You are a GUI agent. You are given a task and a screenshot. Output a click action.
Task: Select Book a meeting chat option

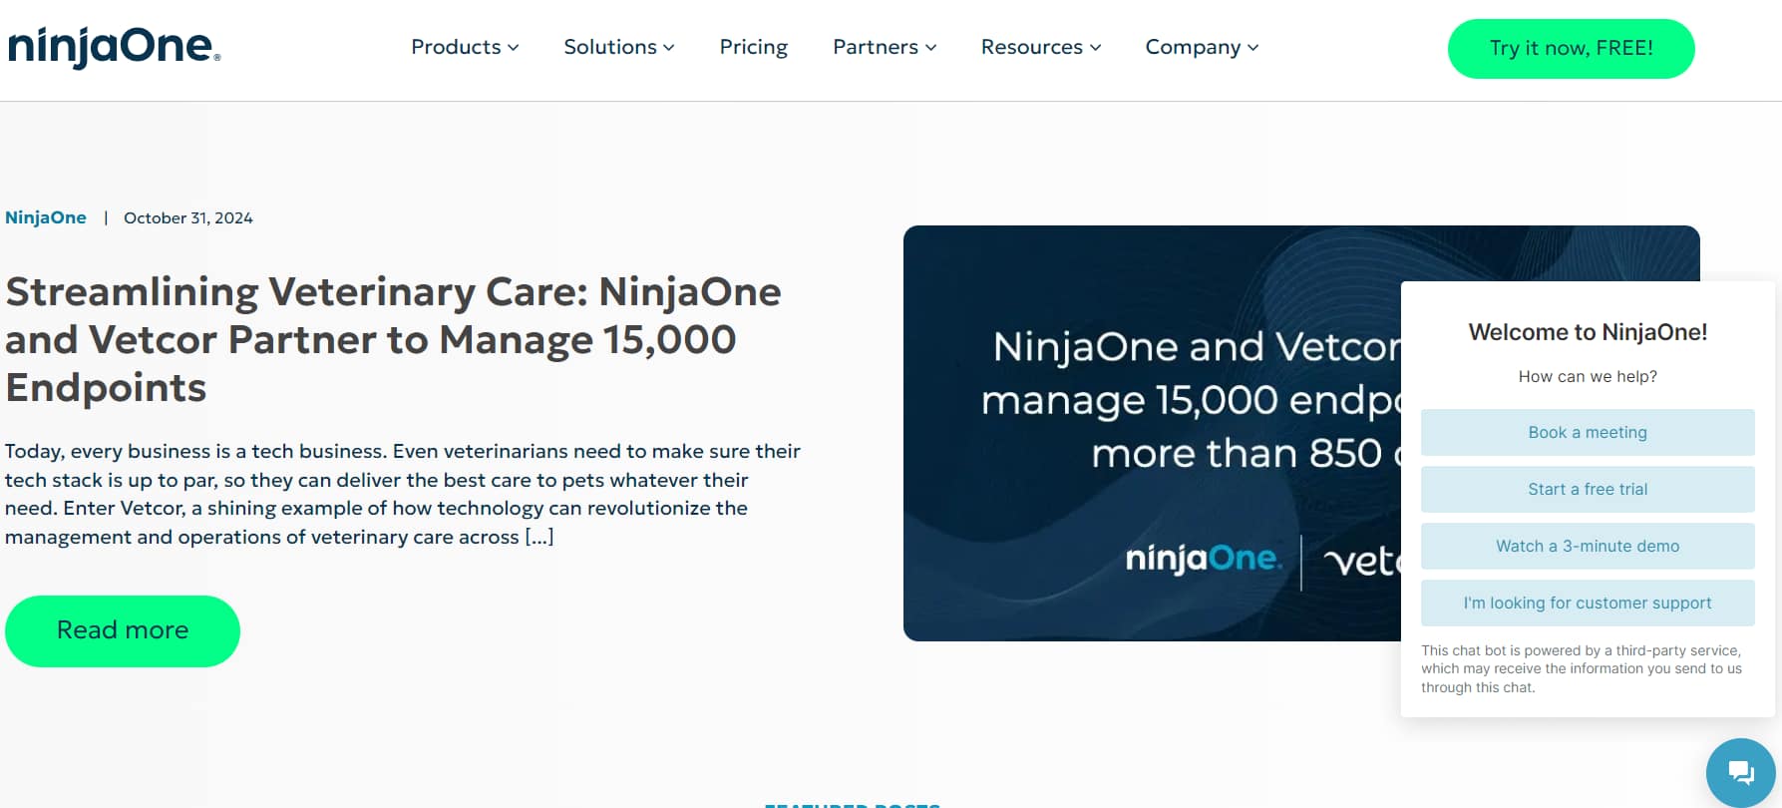[1587, 432]
